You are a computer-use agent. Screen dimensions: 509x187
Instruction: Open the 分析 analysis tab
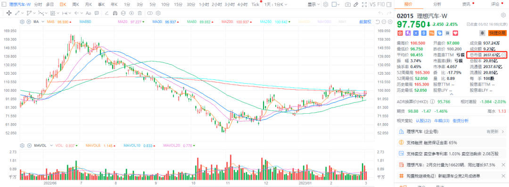pos(437,4)
